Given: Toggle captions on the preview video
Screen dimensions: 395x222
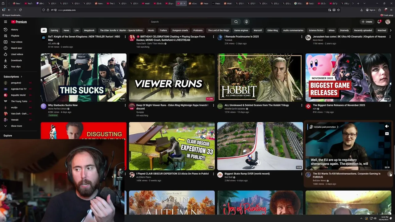Looking at the screenshot, I should point(387,134).
